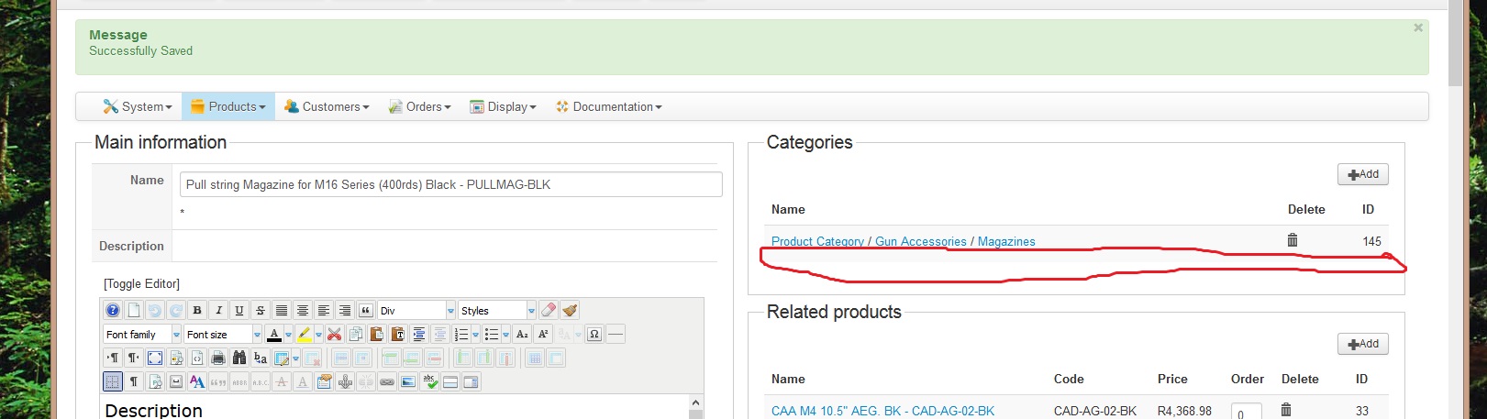
Task: Open preview of editor content
Action: pyautogui.click(x=176, y=358)
